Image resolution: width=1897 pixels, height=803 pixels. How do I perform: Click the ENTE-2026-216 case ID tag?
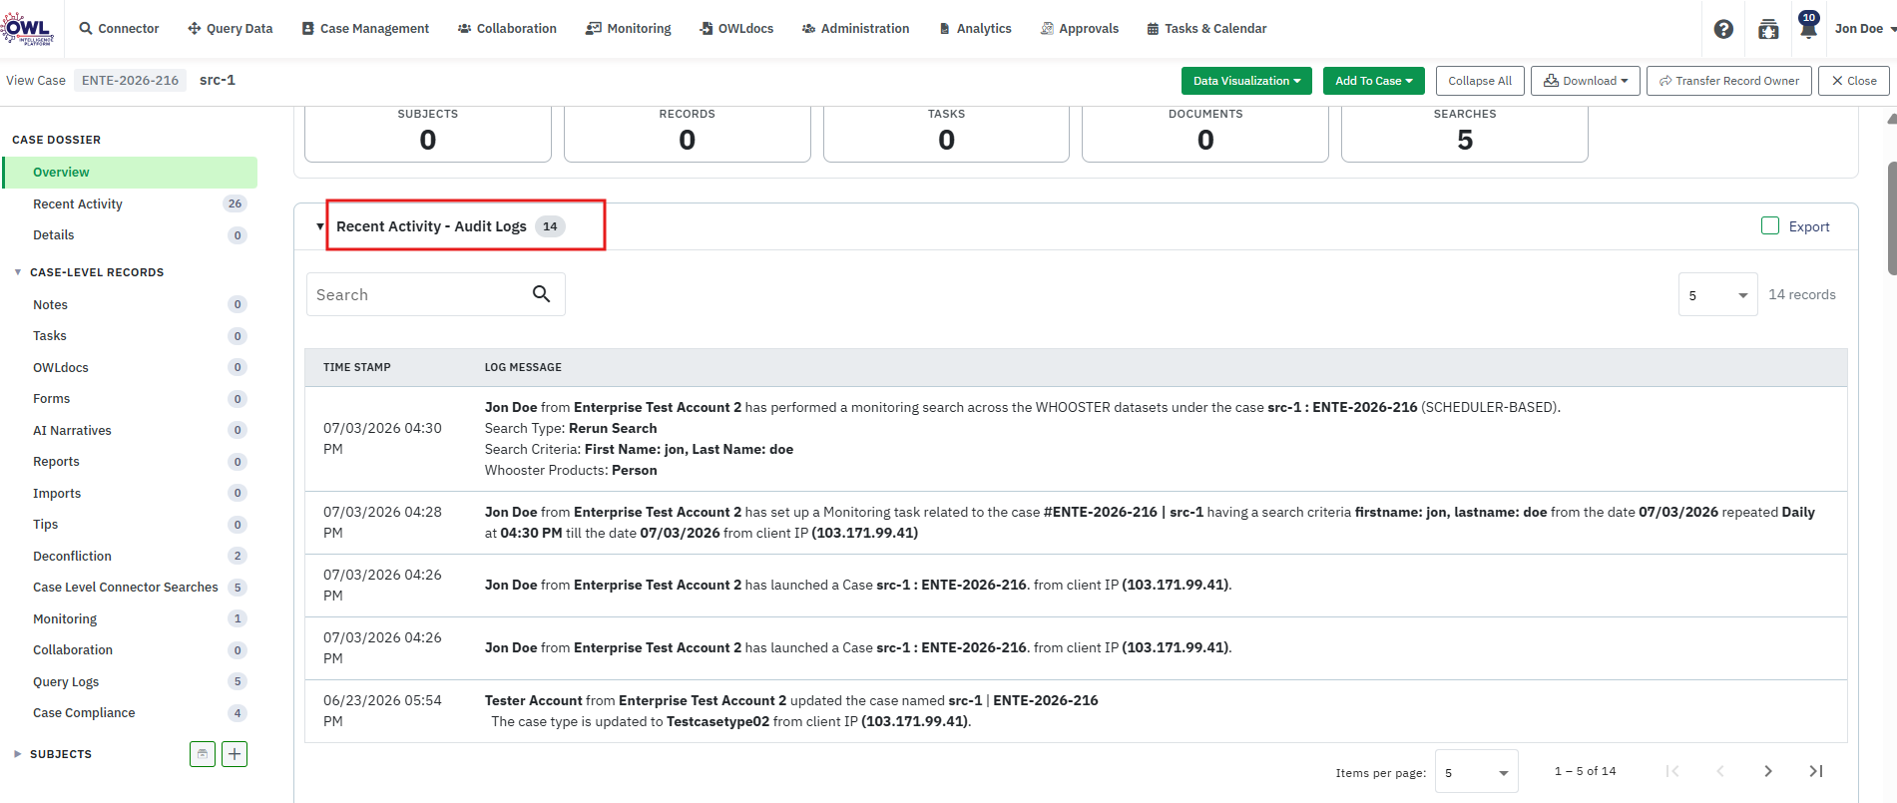[131, 81]
